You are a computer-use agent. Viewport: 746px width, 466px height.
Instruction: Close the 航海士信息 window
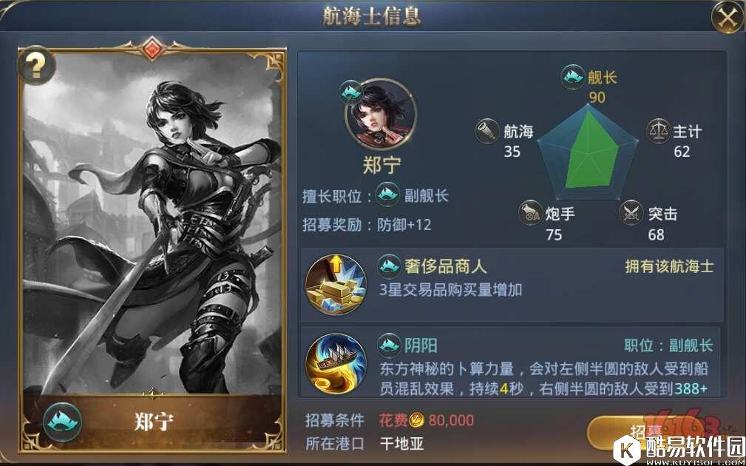(x=727, y=18)
